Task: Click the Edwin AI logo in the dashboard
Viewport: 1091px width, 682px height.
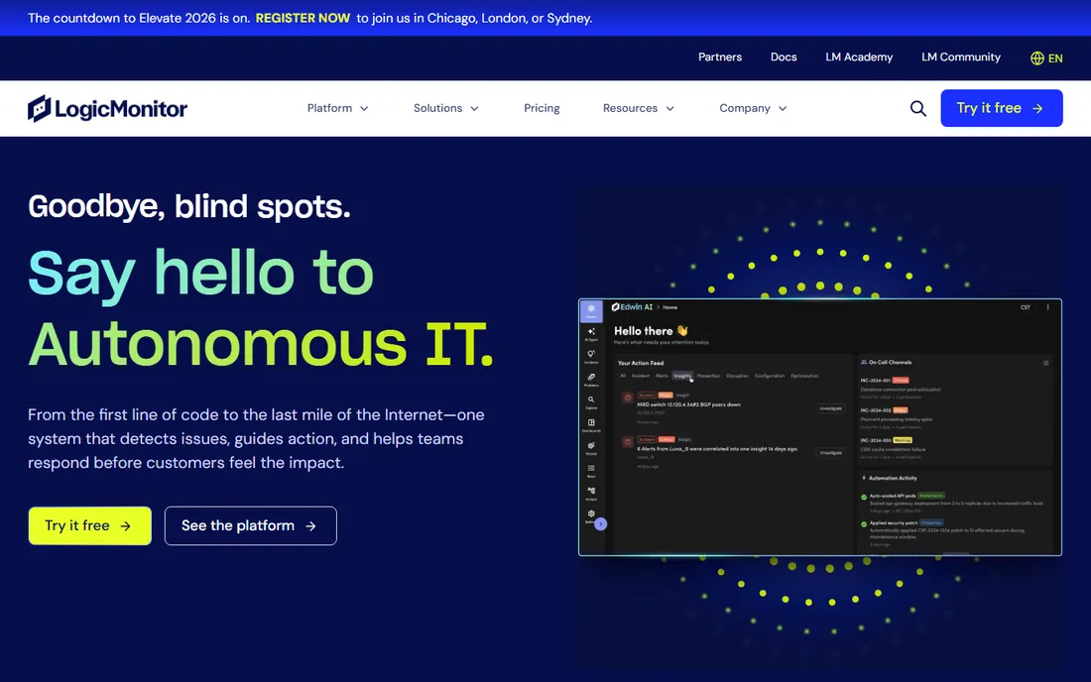Action: [x=632, y=306]
